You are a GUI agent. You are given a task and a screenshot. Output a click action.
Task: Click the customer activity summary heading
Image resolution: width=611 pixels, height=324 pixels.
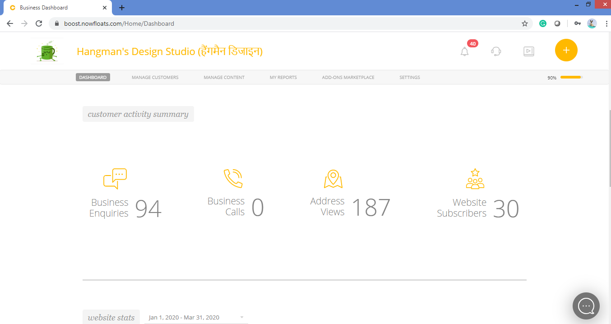click(x=138, y=114)
